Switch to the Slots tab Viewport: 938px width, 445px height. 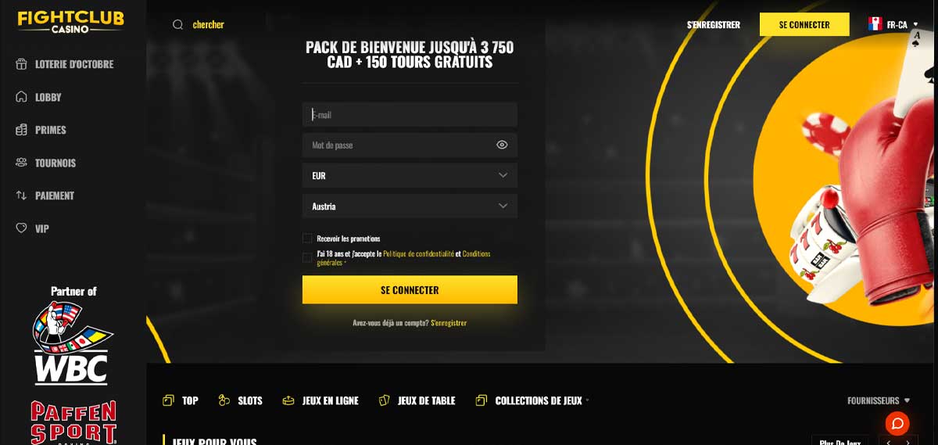[x=241, y=400]
